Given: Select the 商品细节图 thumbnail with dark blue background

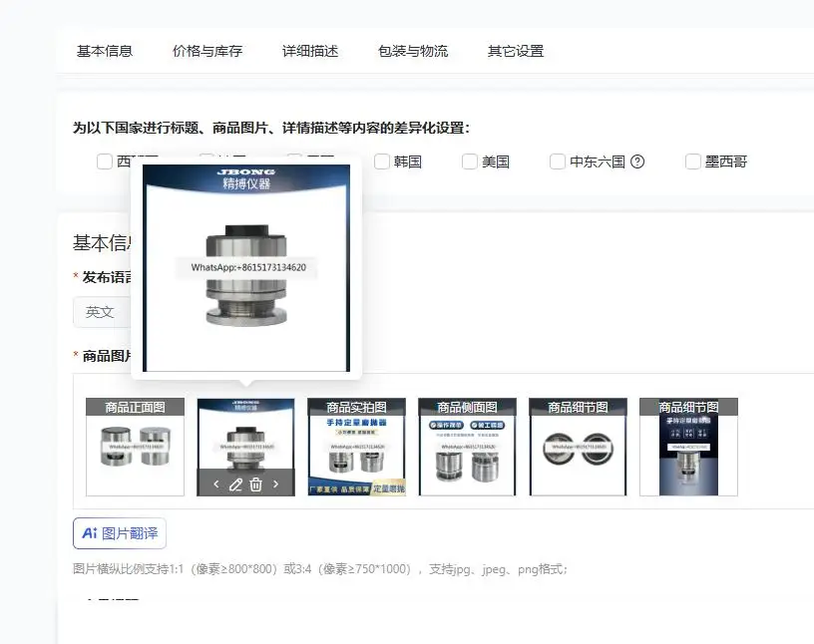Looking at the screenshot, I should point(689,447).
